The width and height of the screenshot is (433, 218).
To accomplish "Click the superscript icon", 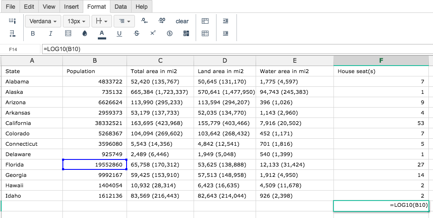I will click(153, 33).
